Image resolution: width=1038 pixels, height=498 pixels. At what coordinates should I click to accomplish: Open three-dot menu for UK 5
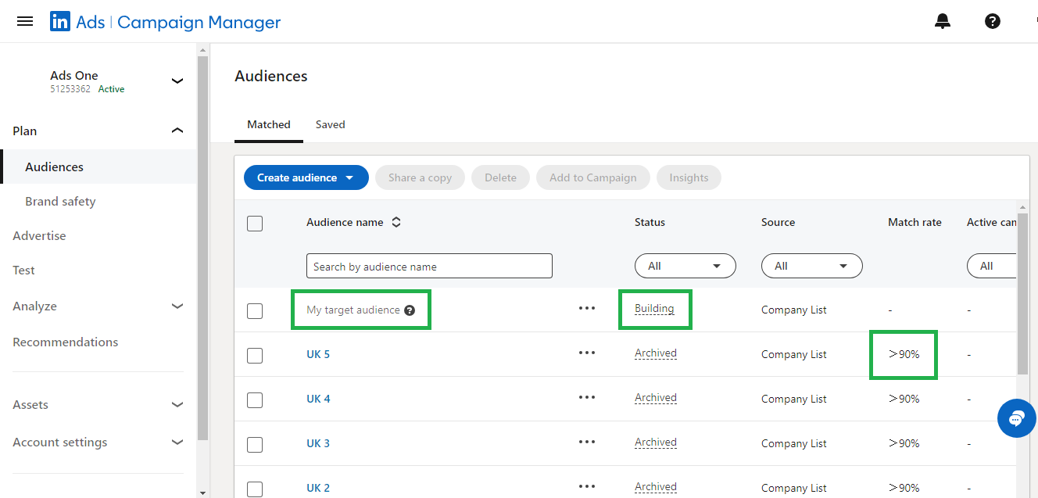[587, 353]
